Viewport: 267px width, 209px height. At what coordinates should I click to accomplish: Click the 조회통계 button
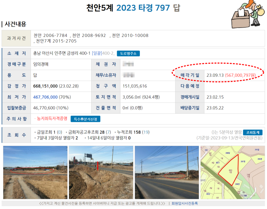253,132
